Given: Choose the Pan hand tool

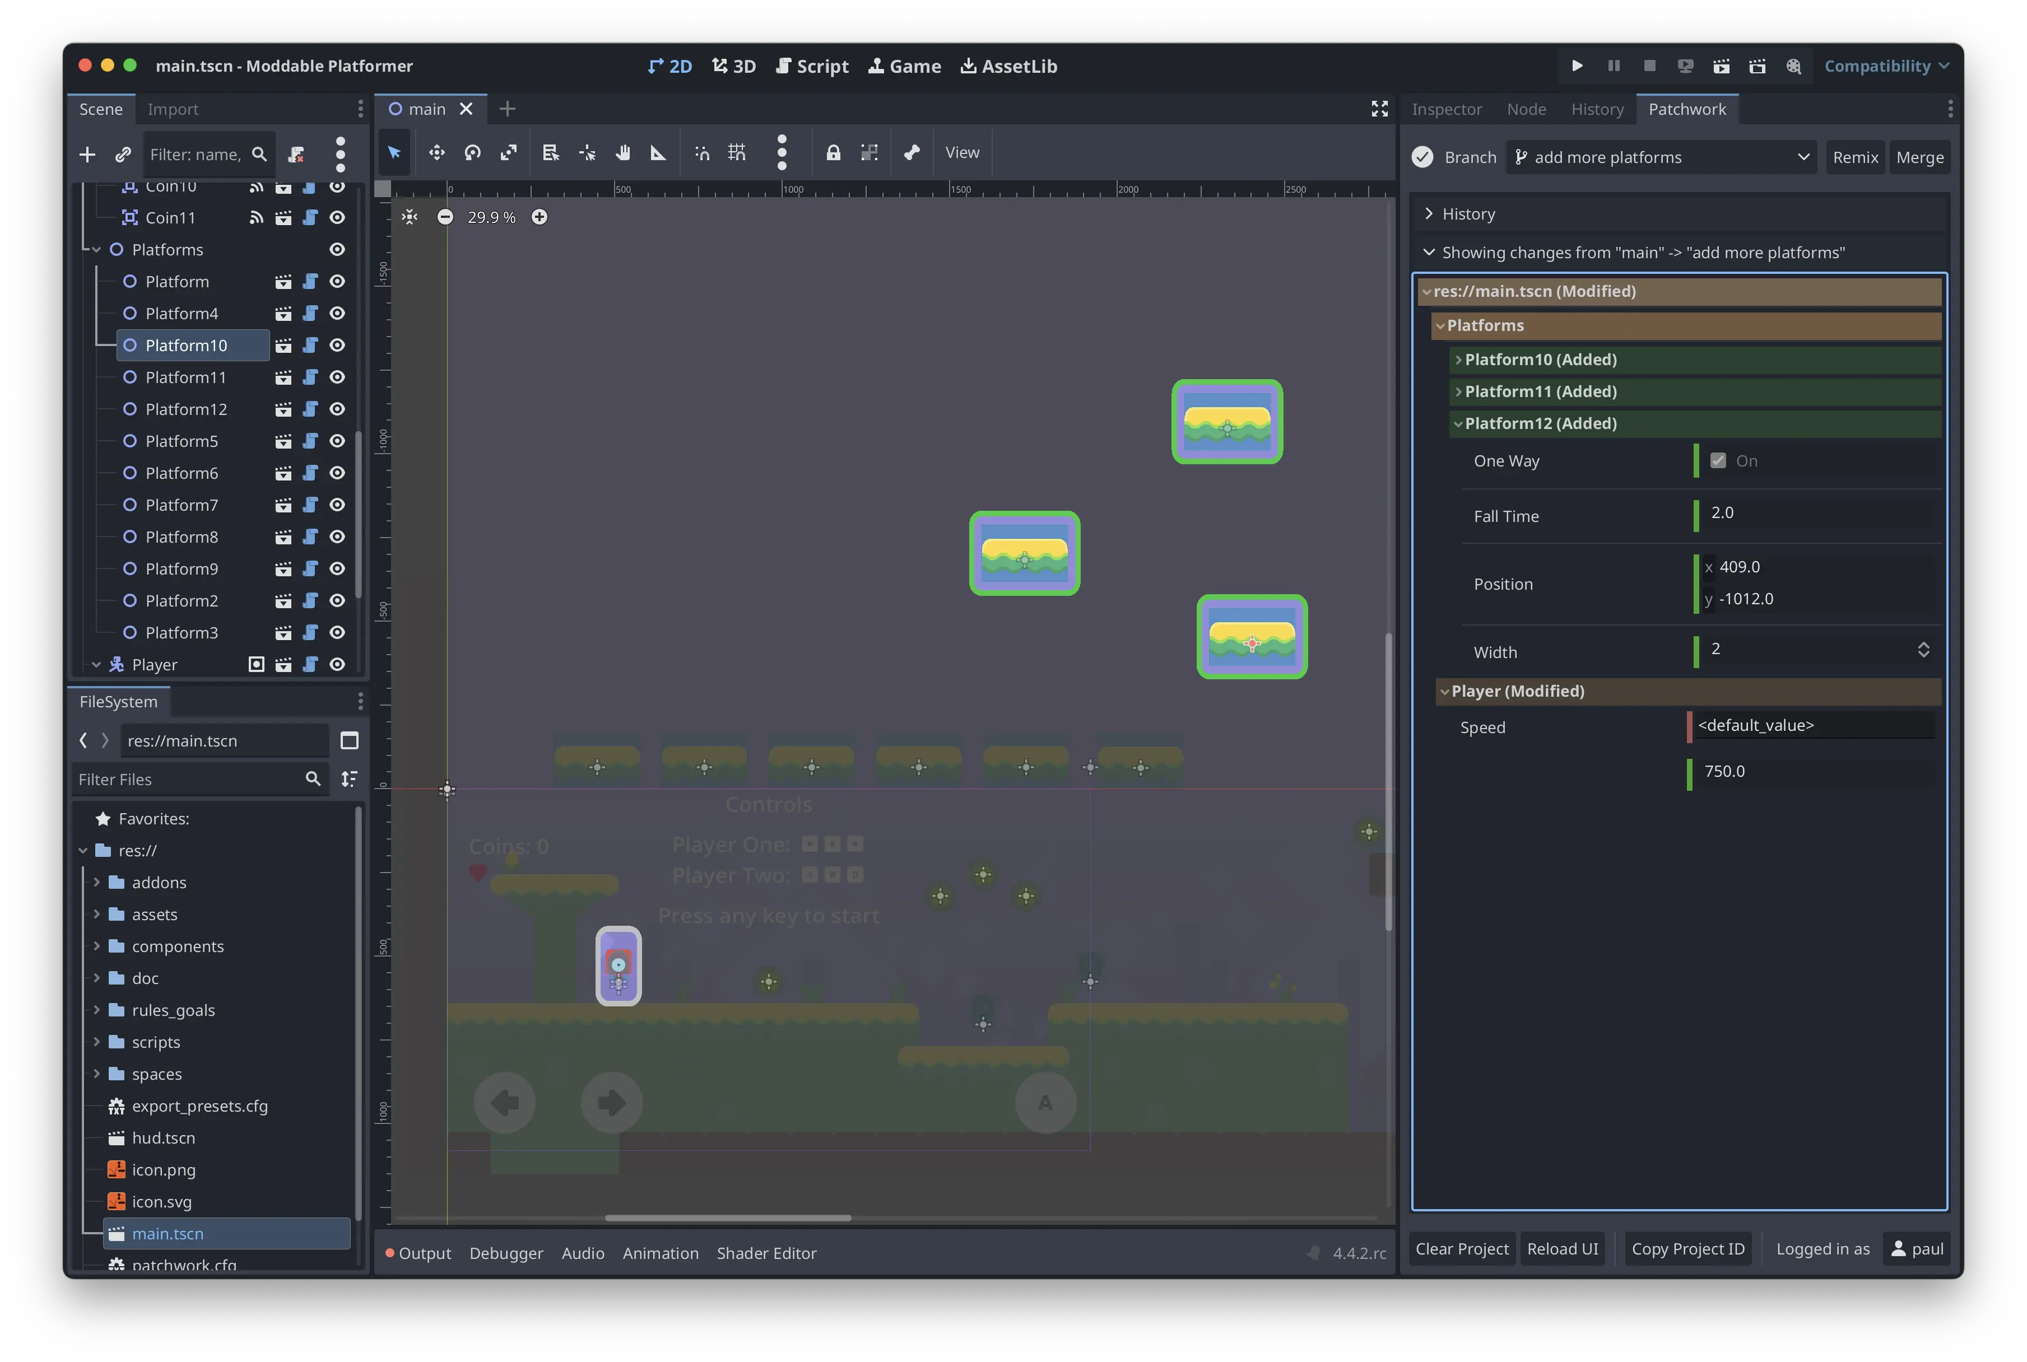Looking at the screenshot, I should [623, 153].
